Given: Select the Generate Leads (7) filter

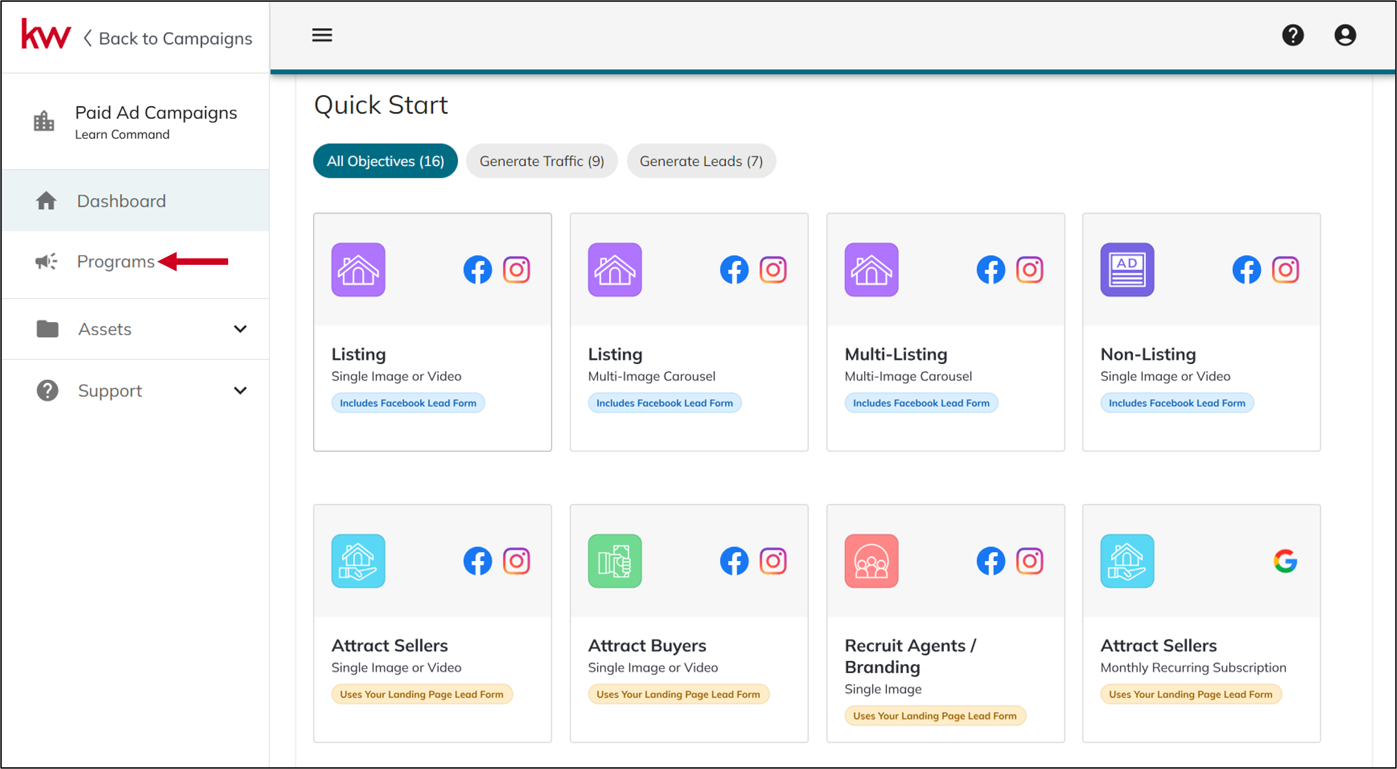Looking at the screenshot, I should coord(701,161).
